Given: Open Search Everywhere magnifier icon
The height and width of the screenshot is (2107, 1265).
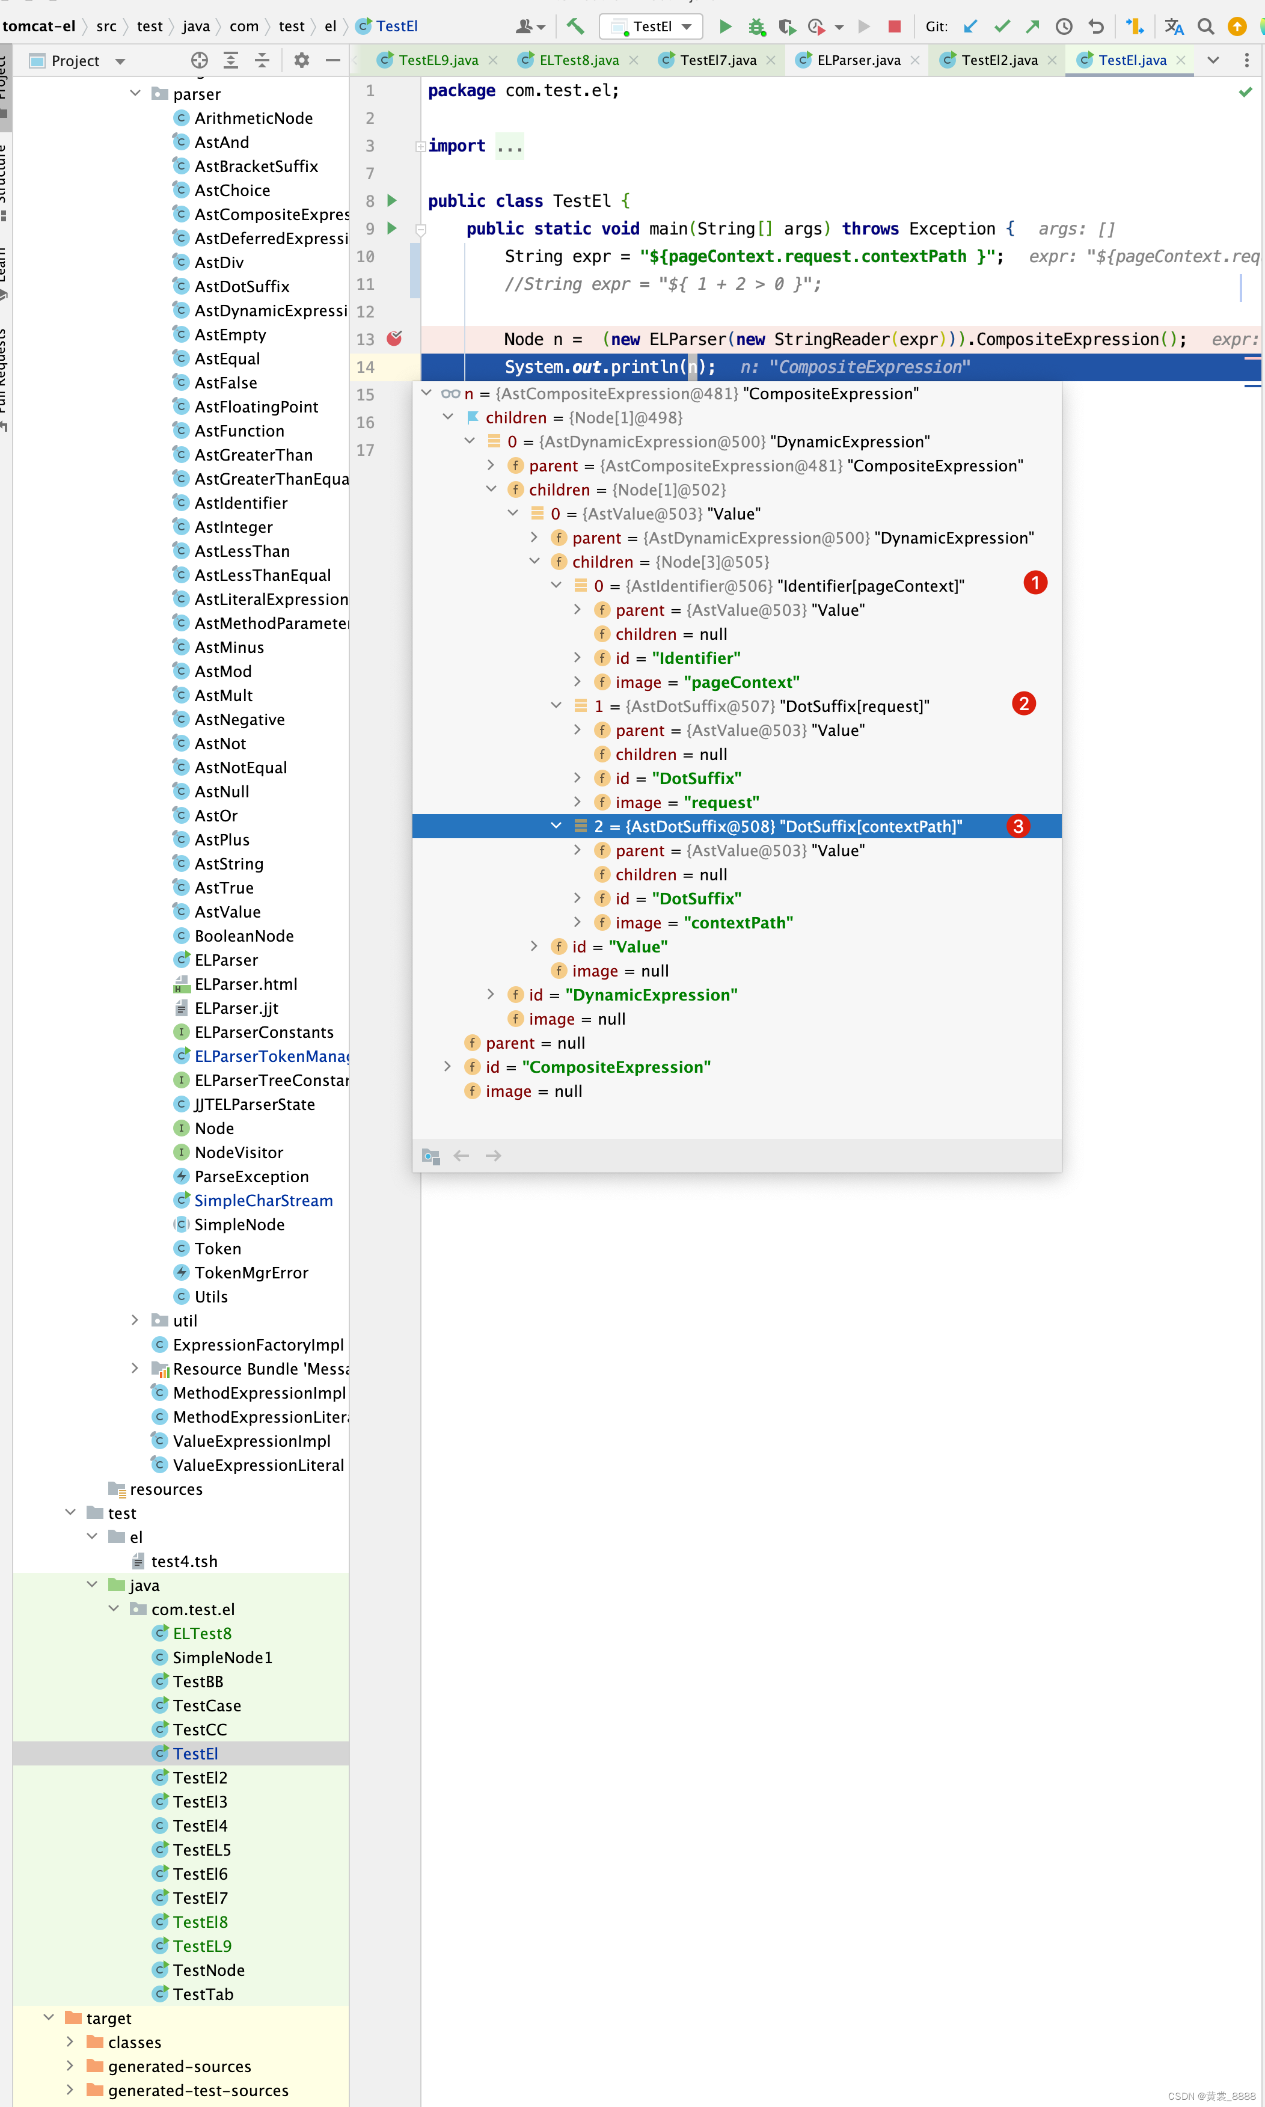Looking at the screenshot, I should click(1205, 26).
